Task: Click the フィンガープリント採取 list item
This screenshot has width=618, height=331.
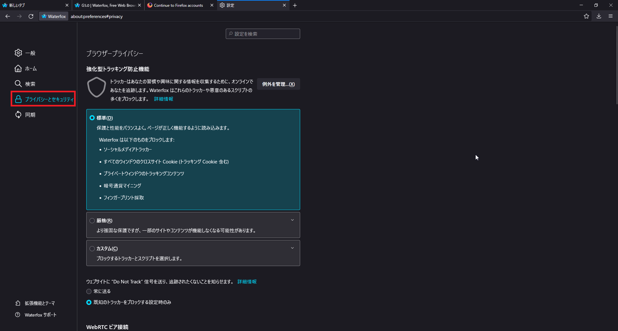Action: 124,198
